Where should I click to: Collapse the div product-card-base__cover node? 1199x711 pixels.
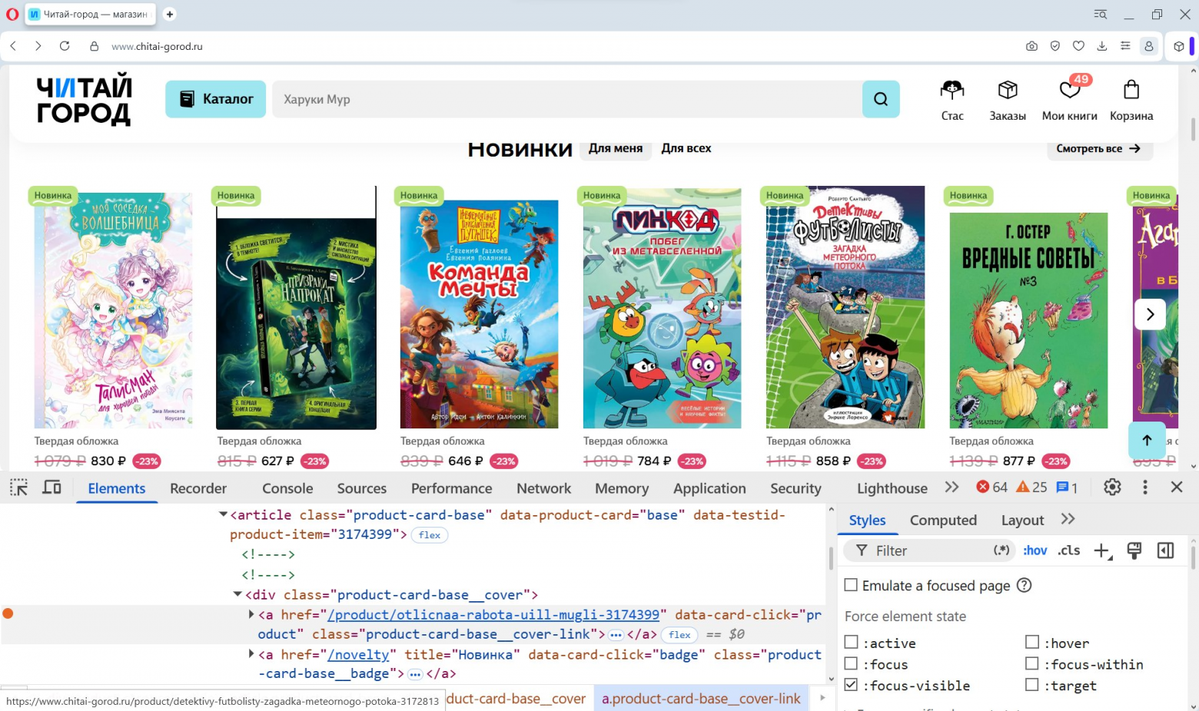(x=237, y=594)
